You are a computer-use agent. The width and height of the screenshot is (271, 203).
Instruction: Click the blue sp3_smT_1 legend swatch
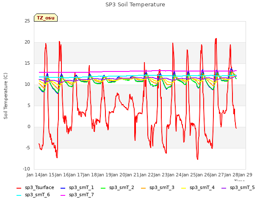pos(63,188)
